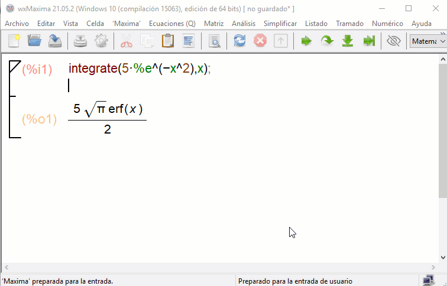This screenshot has width=447, height=286.
Task: Maximize the wxMaxima window
Action: tap(409, 8)
